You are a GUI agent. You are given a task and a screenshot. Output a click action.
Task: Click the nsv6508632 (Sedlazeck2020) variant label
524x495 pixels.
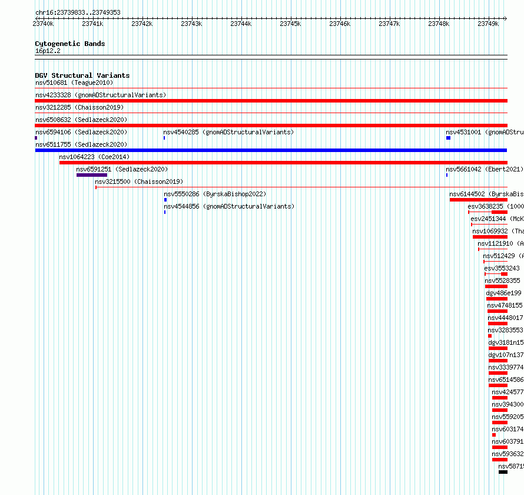click(81, 120)
